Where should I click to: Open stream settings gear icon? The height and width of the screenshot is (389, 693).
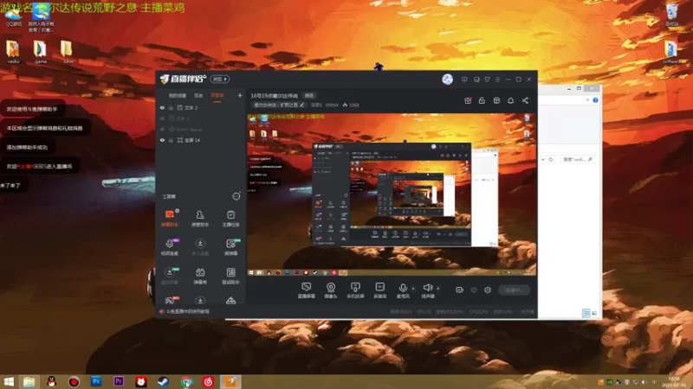pyautogui.click(x=488, y=290)
